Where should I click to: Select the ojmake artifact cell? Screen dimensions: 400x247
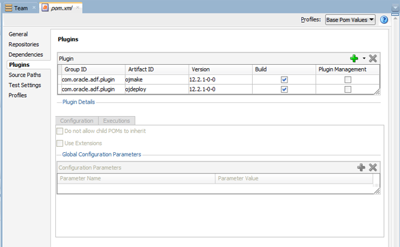[157, 79]
